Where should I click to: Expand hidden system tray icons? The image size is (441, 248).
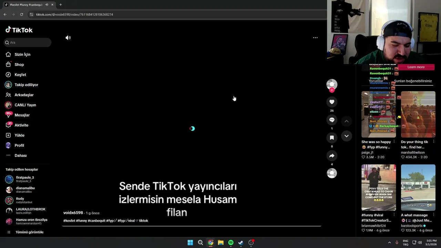pyautogui.click(x=389, y=242)
